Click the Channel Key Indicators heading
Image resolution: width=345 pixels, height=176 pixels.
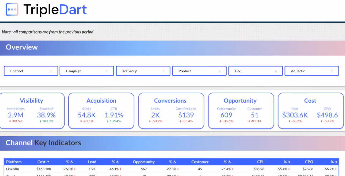coord(43,143)
